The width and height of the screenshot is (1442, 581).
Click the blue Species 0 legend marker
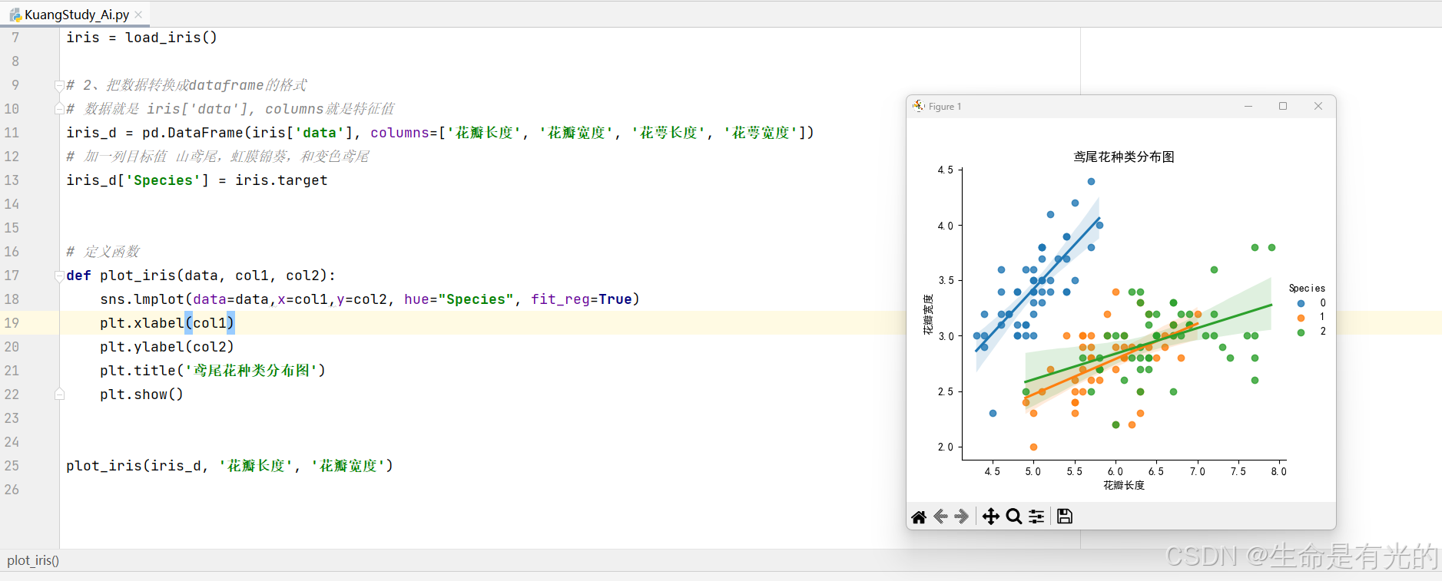(1301, 303)
